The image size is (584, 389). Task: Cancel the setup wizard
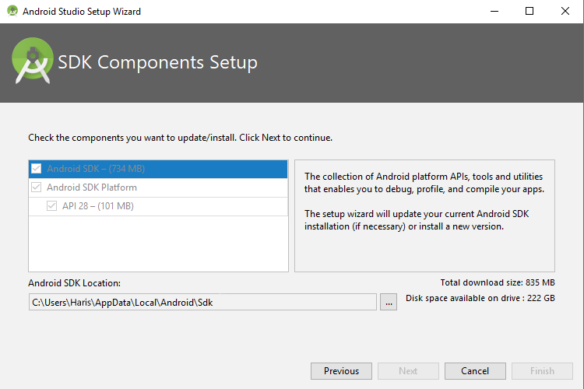pos(475,371)
